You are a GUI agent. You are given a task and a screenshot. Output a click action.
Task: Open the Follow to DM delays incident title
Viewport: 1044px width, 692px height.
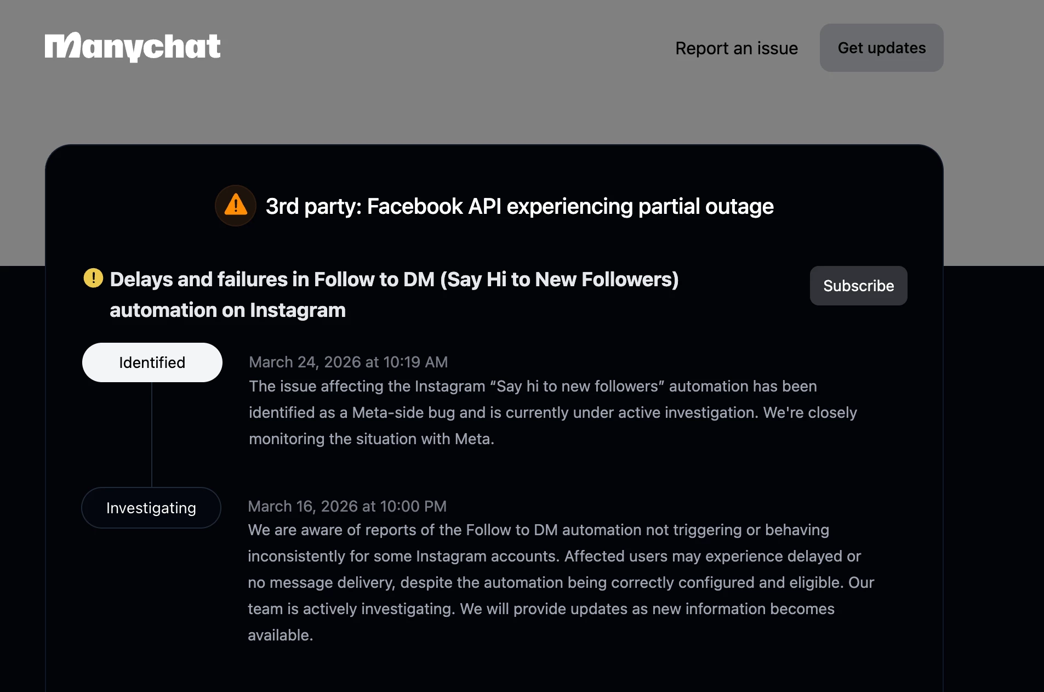pyautogui.click(x=394, y=280)
